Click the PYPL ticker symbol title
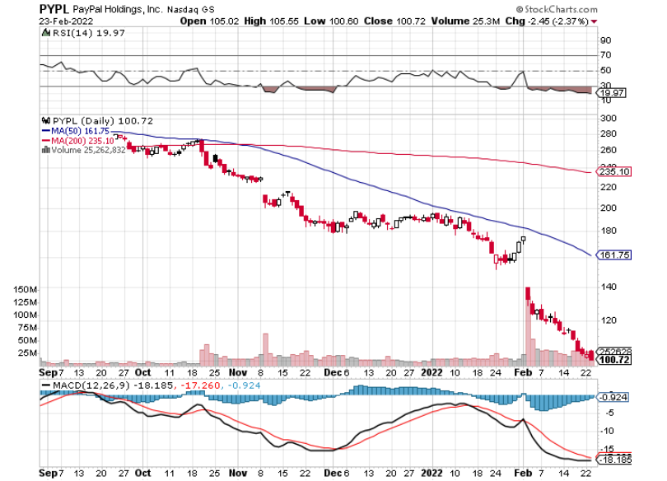 pyautogui.click(x=54, y=9)
